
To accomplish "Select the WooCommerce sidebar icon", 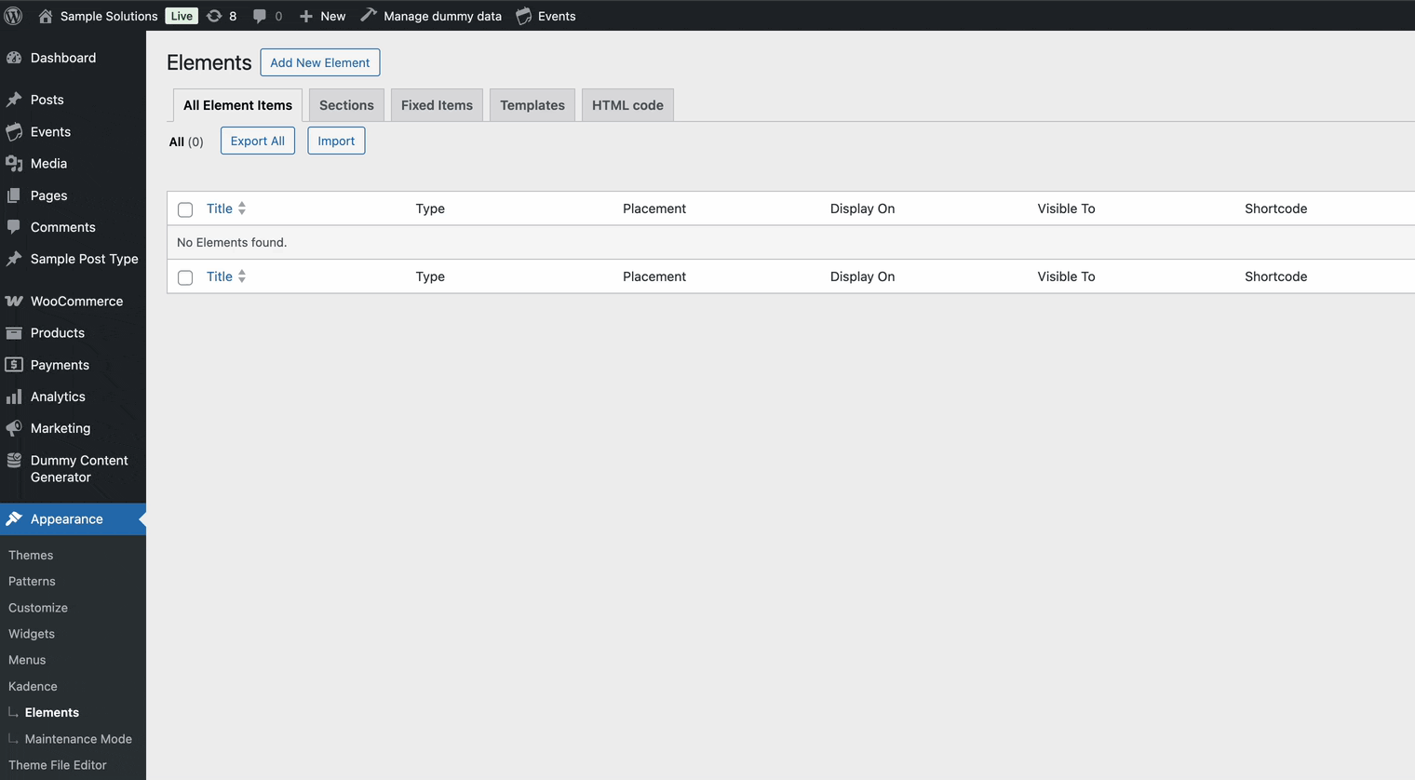I will pos(15,301).
